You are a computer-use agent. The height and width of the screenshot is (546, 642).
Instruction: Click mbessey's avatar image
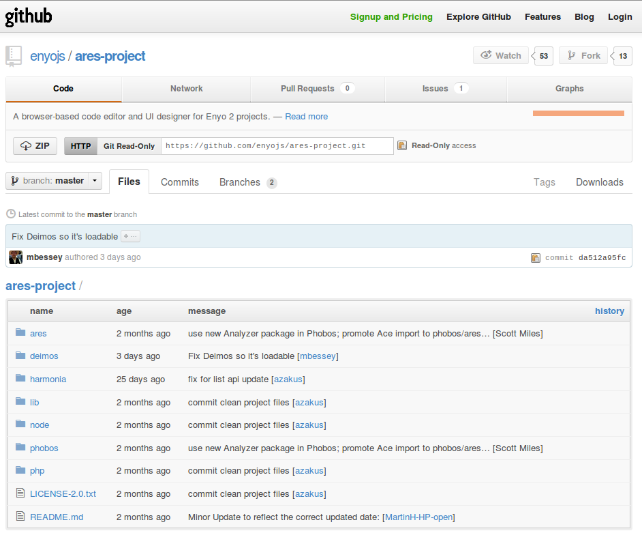tap(16, 257)
